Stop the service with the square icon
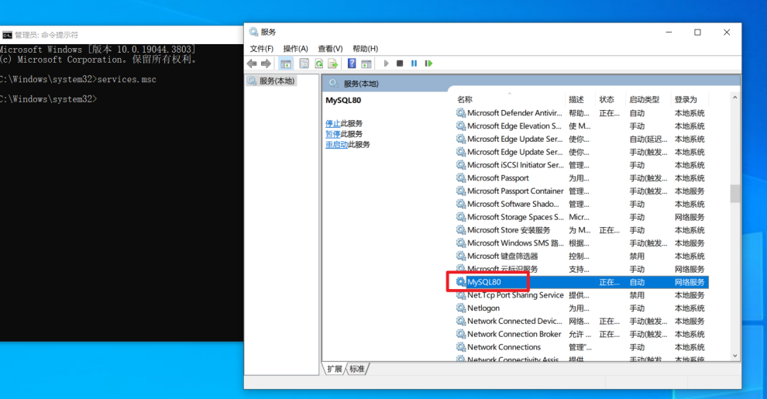 point(400,64)
